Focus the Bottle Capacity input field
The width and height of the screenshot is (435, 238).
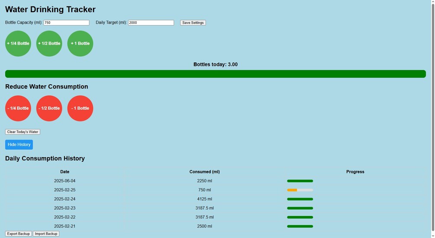66,23
